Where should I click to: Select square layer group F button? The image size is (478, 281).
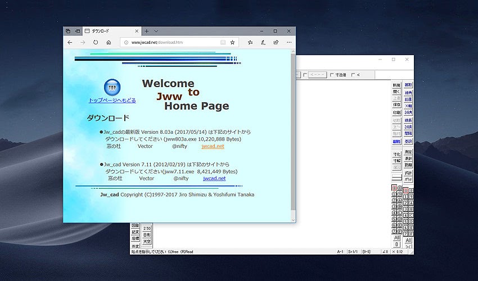pos(411,234)
